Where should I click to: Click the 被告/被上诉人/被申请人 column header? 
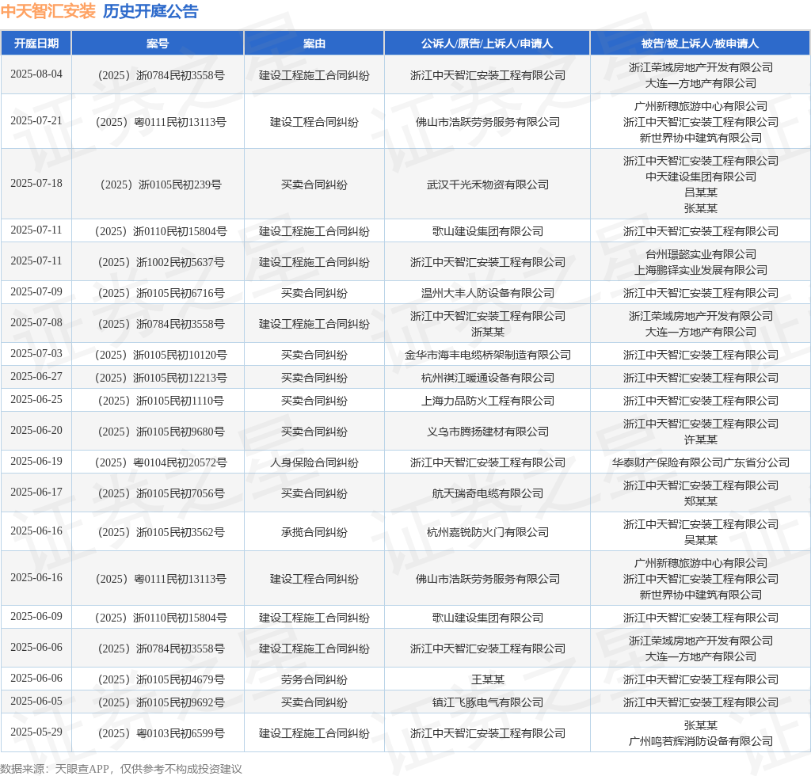click(x=700, y=44)
